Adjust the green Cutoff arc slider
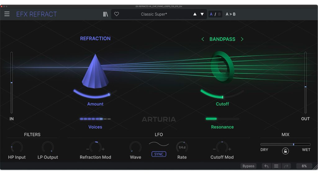This screenshot has width=318, height=175. pos(222,94)
